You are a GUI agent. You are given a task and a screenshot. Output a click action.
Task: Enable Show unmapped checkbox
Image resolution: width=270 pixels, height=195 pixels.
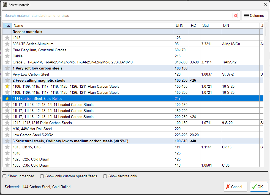4,176
